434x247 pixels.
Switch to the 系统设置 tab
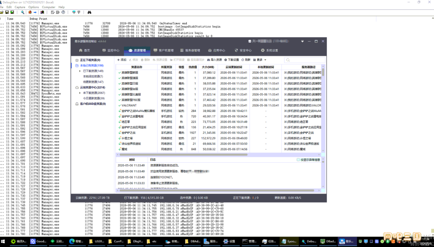tap(269, 50)
